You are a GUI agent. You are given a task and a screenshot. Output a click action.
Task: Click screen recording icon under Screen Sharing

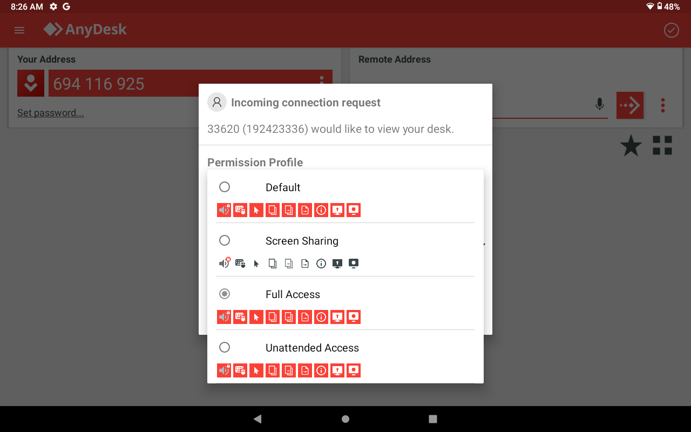click(354, 264)
